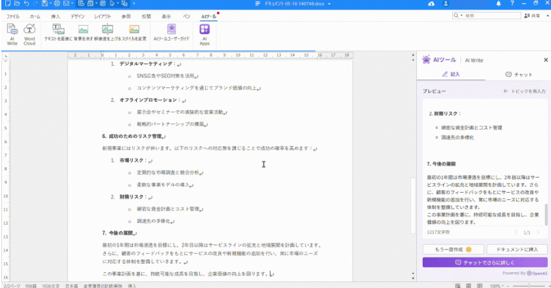The height and width of the screenshot is (288, 551).
Task: Switch to the 参照 tab
Action: click(126, 16)
